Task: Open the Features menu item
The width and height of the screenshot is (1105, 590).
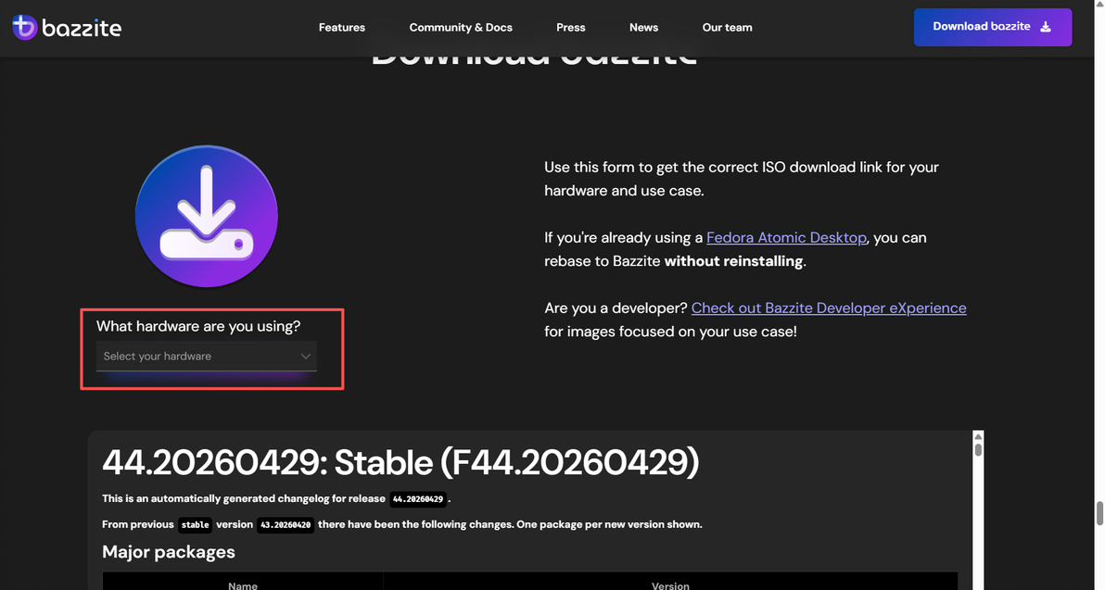Action: (x=342, y=28)
